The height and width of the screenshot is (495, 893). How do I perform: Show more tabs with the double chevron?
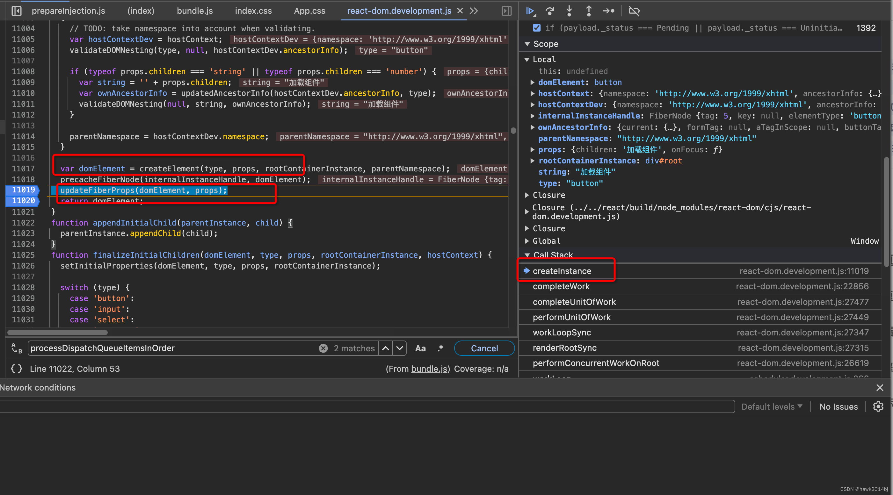[474, 11]
